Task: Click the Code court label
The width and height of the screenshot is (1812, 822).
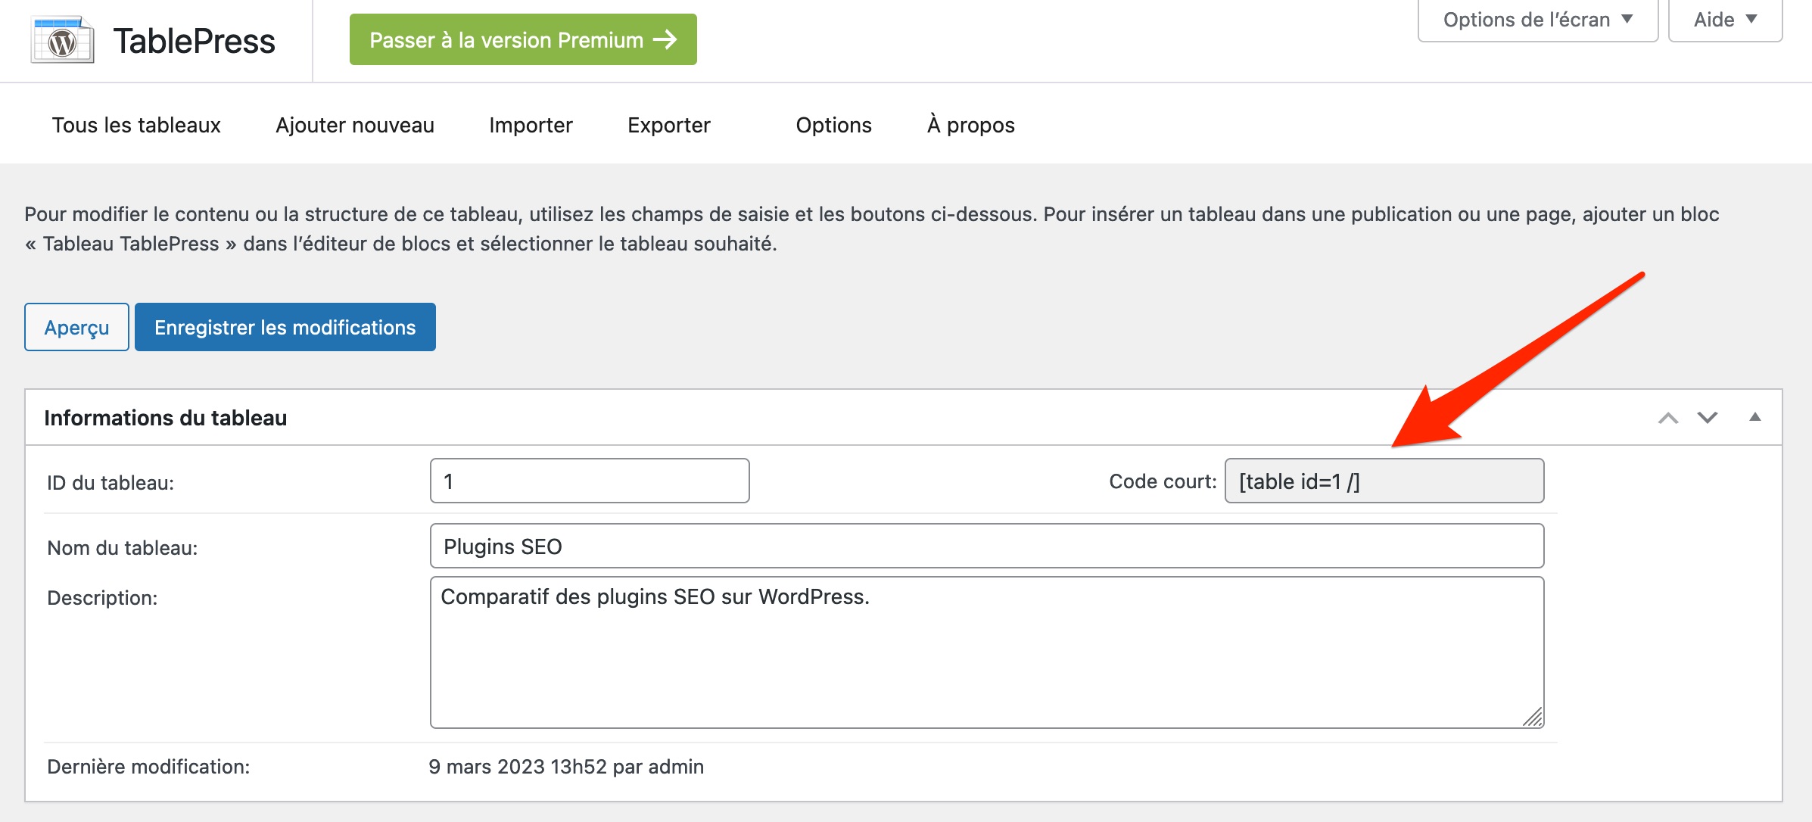Action: point(1163,481)
